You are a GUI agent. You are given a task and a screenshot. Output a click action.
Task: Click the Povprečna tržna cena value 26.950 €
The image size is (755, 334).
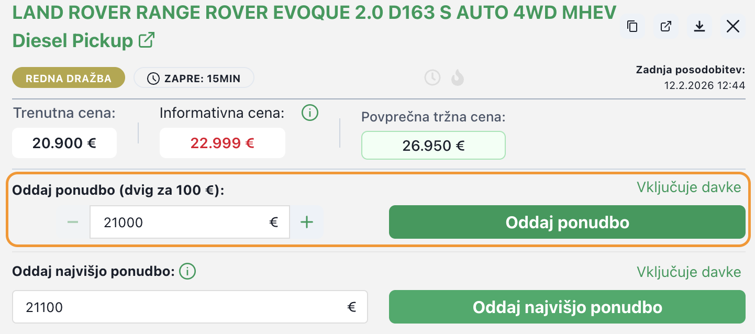tap(433, 146)
